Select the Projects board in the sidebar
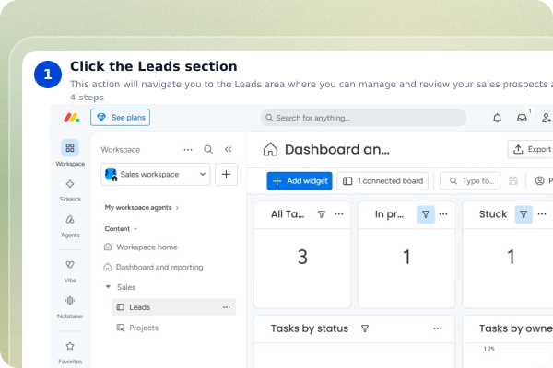Image resolution: width=553 pixels, height=368 pixels. pos(138,328)
